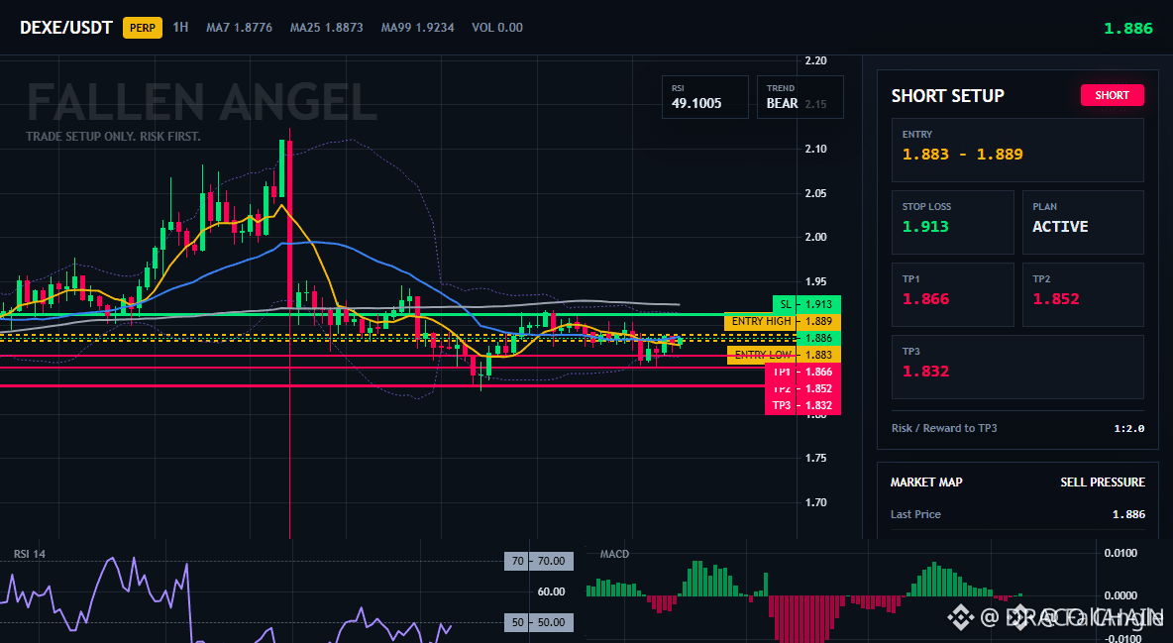Click the RSI 50 level tag

click(539, 622)
